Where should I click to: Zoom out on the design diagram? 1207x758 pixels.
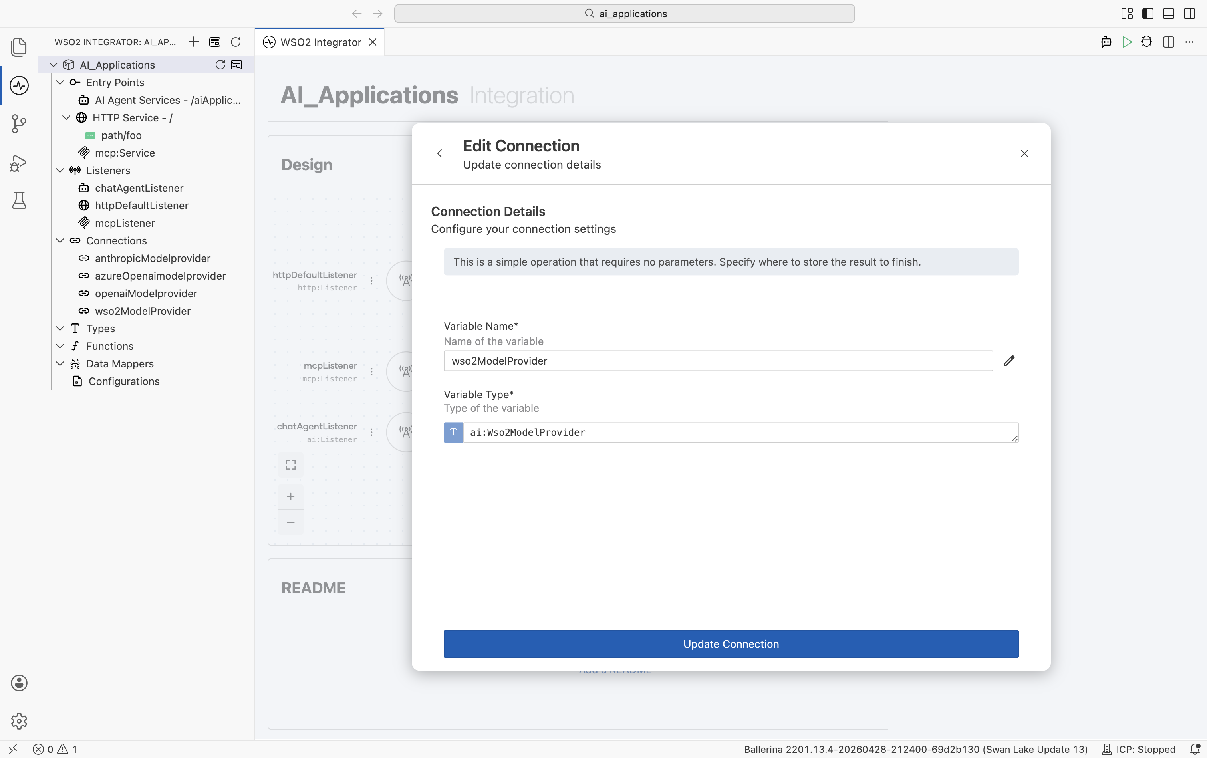pyautogui.click(x=291, y=522)
